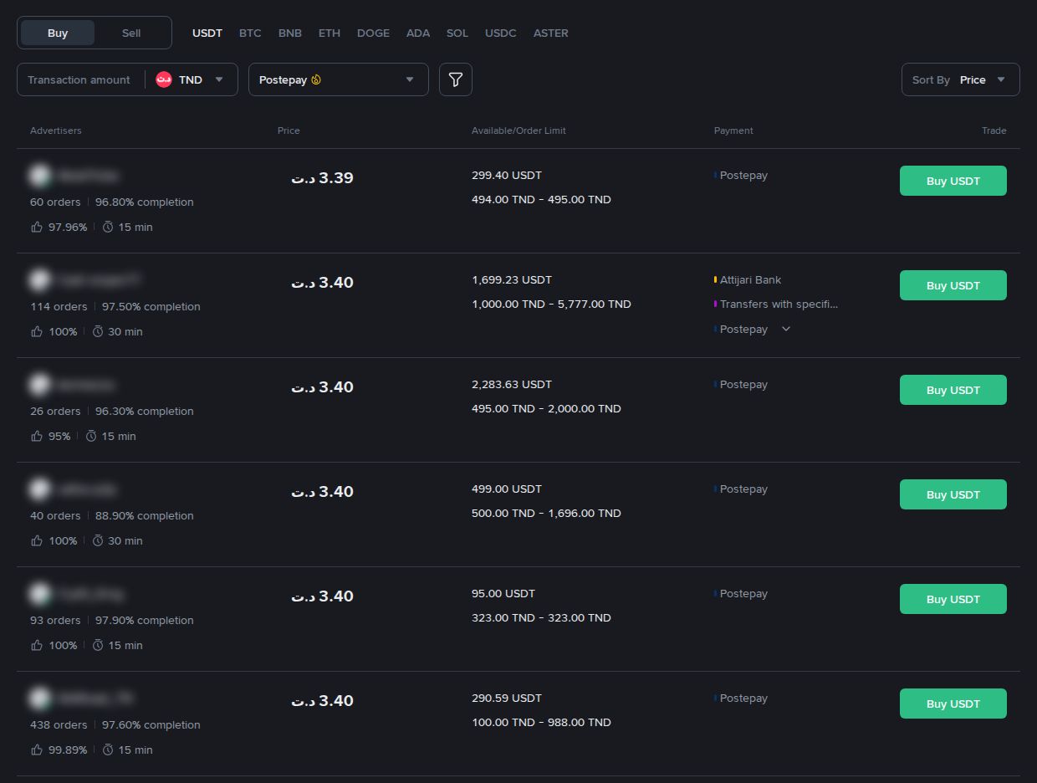Image resolution: width=1037 pixels, height=783 pixels.
Task: Click clock icon in the 26 orders row
Action: (91, 436)
